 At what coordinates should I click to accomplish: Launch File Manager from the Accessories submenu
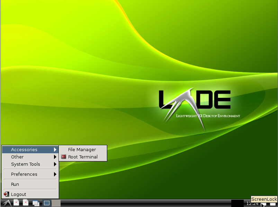83,150
